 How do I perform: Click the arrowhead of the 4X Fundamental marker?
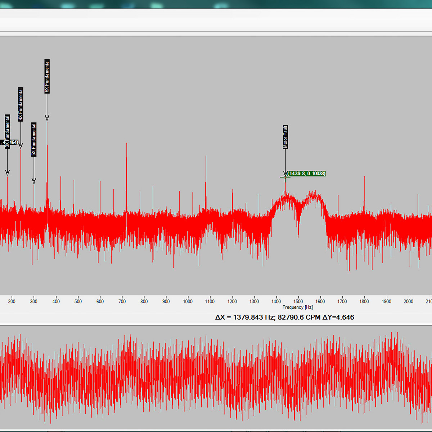pos(21,145)
